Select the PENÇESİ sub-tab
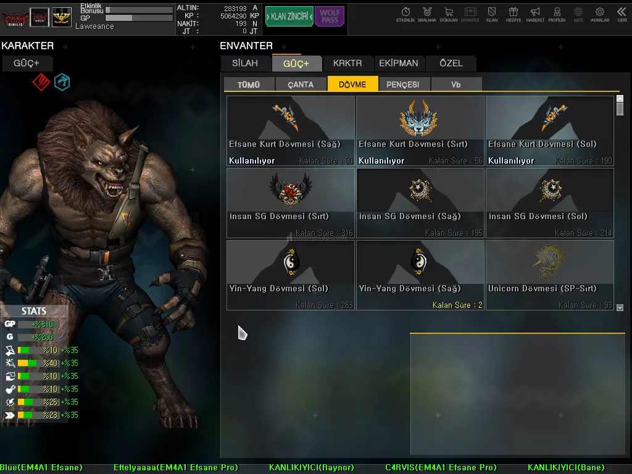632x474 pixels. click(x=402, y=85)
